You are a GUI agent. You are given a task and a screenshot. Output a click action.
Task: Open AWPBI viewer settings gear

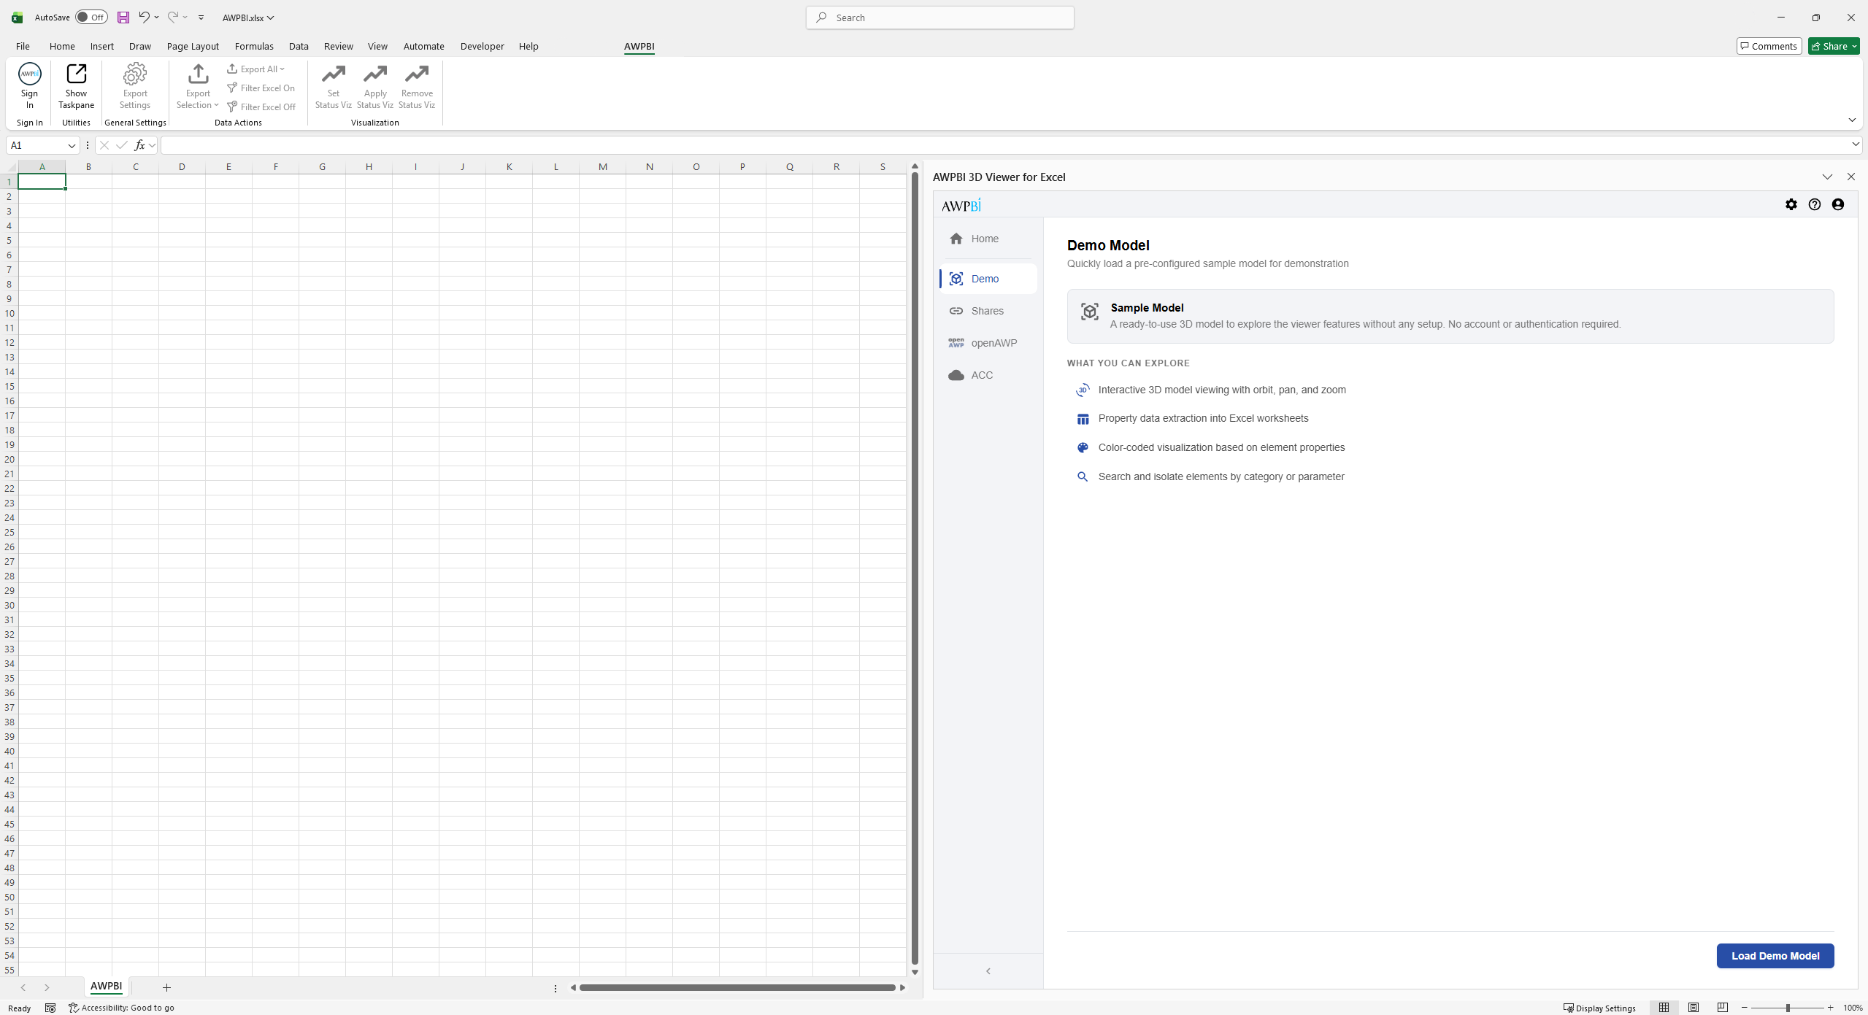pyautogui.click(x=1791, y=204)
